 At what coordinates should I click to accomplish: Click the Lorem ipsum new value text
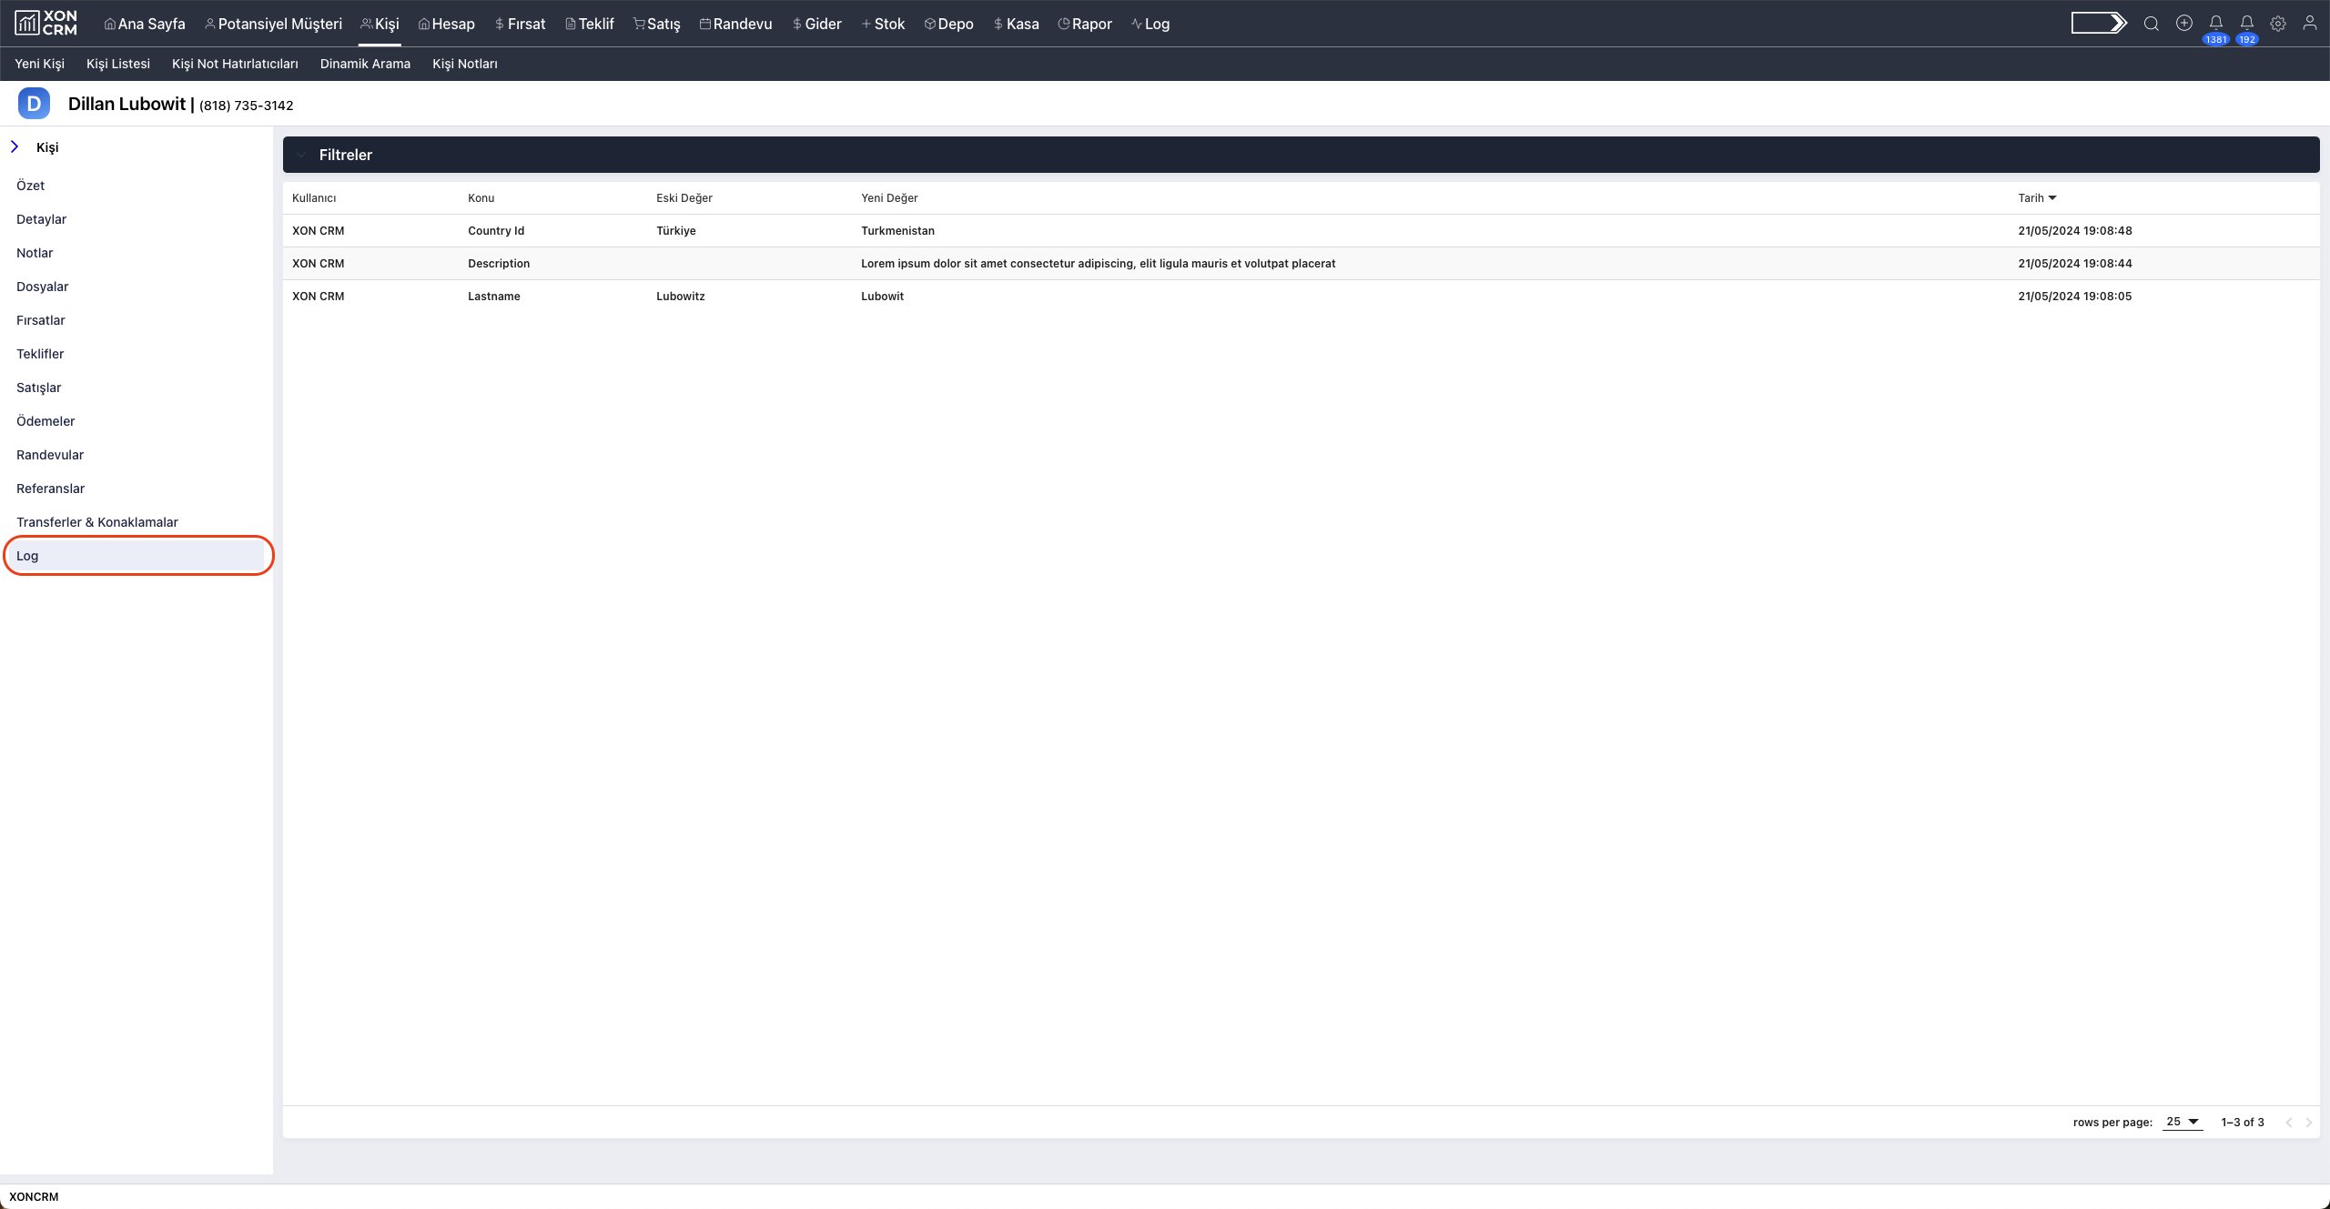[x=1099, y=263]
